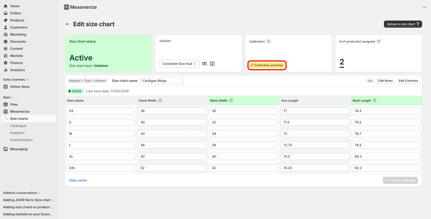Click the Measmerize logo icon next to Solution dropdown
Viewport: 431px width, 219px height.
pos(205,64)
